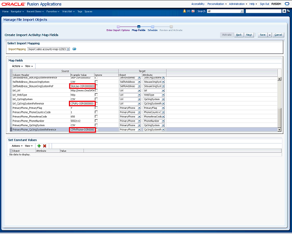Click the notifications bell icon in header
The image size is (292, 234).
point(184,11)
